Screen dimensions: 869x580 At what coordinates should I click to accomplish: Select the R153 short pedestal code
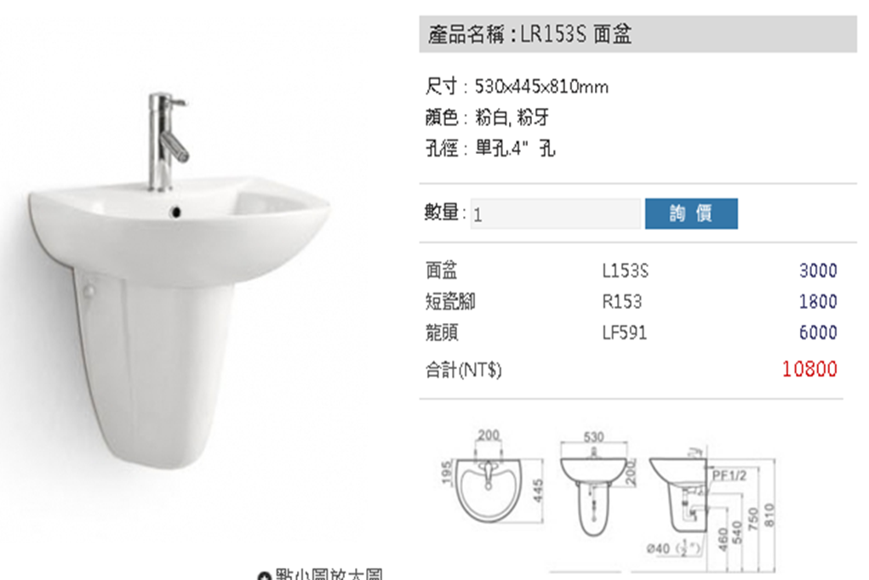coord(621,302)
